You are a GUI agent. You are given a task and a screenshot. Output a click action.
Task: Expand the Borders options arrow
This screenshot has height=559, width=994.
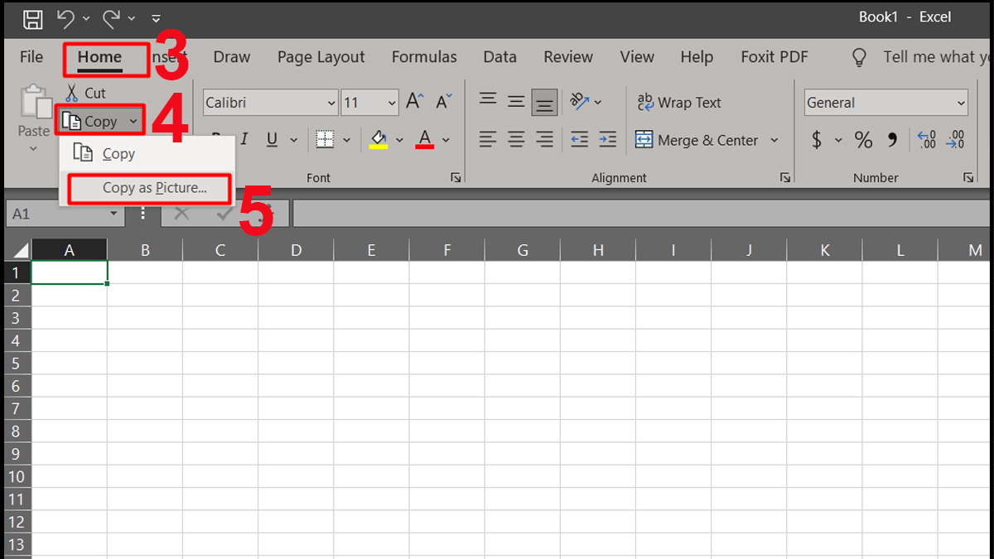click(347, 140)
